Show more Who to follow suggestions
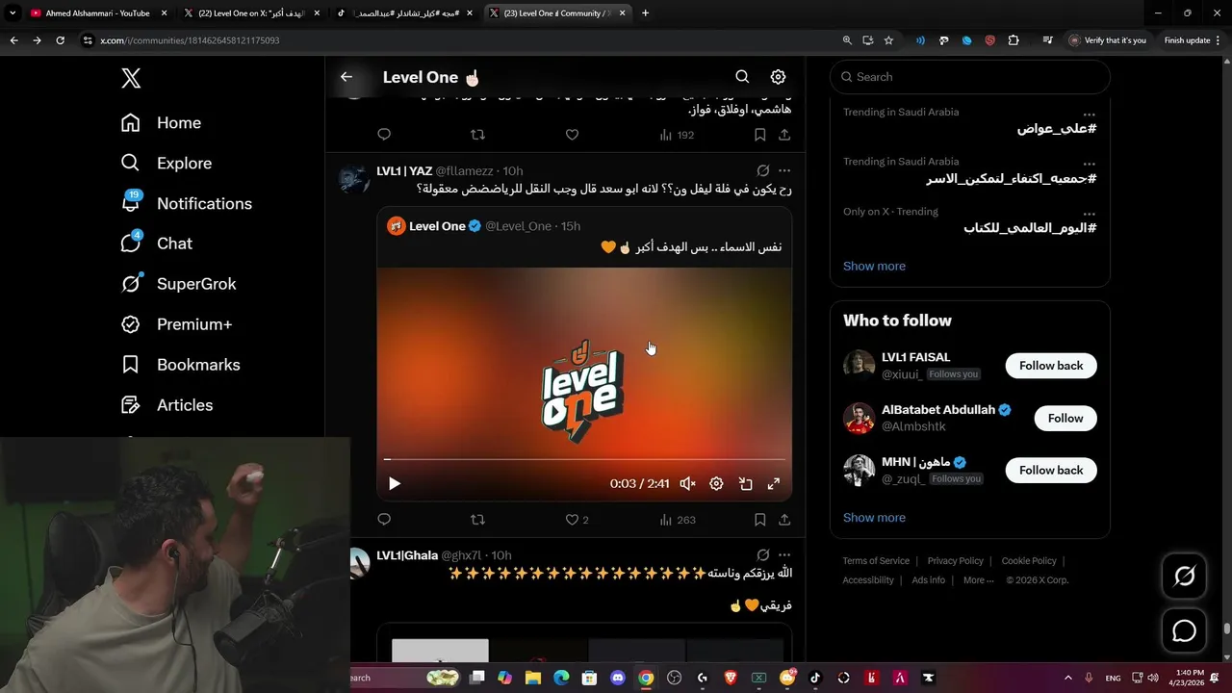 (x=874, y=518)
